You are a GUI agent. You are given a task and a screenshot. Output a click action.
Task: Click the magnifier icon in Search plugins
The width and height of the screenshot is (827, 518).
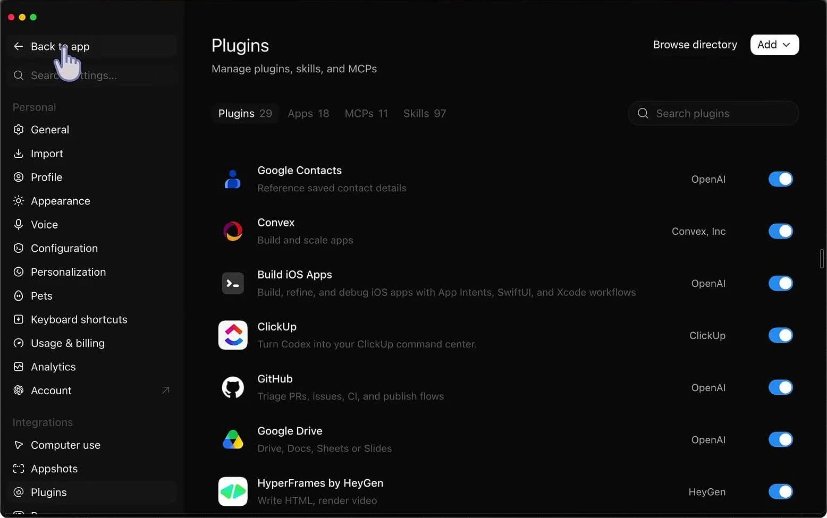point(643,113)
